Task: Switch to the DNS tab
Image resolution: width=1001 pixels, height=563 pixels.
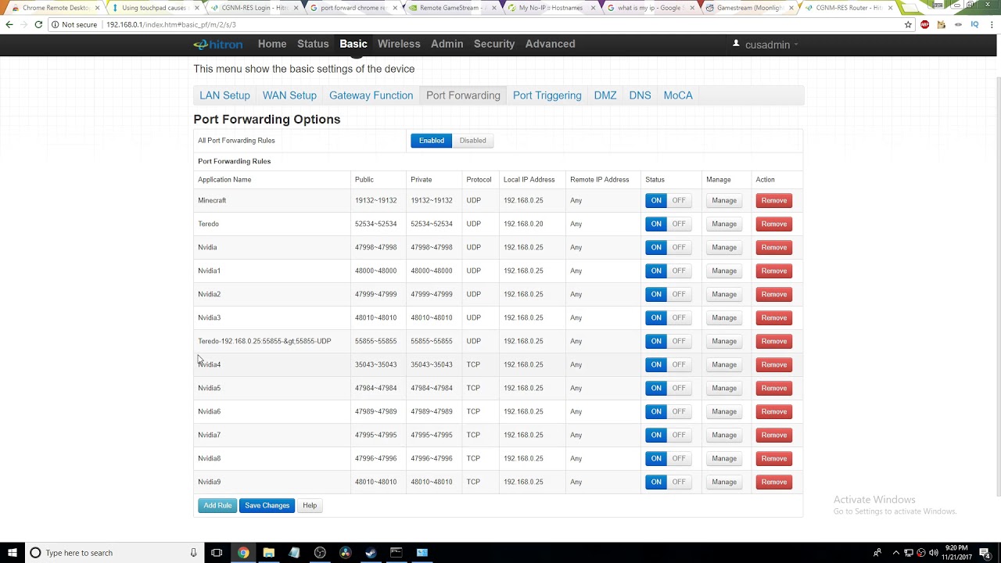Action: click(640, 95)
